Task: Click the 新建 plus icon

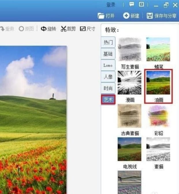Action: [126, 16]
